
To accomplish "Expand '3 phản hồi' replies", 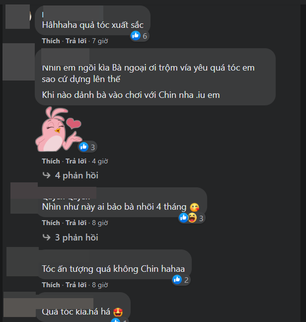I will coord(76,238).
